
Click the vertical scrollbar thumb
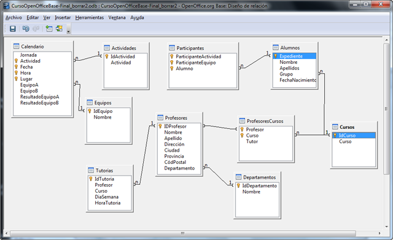[386, 109]
